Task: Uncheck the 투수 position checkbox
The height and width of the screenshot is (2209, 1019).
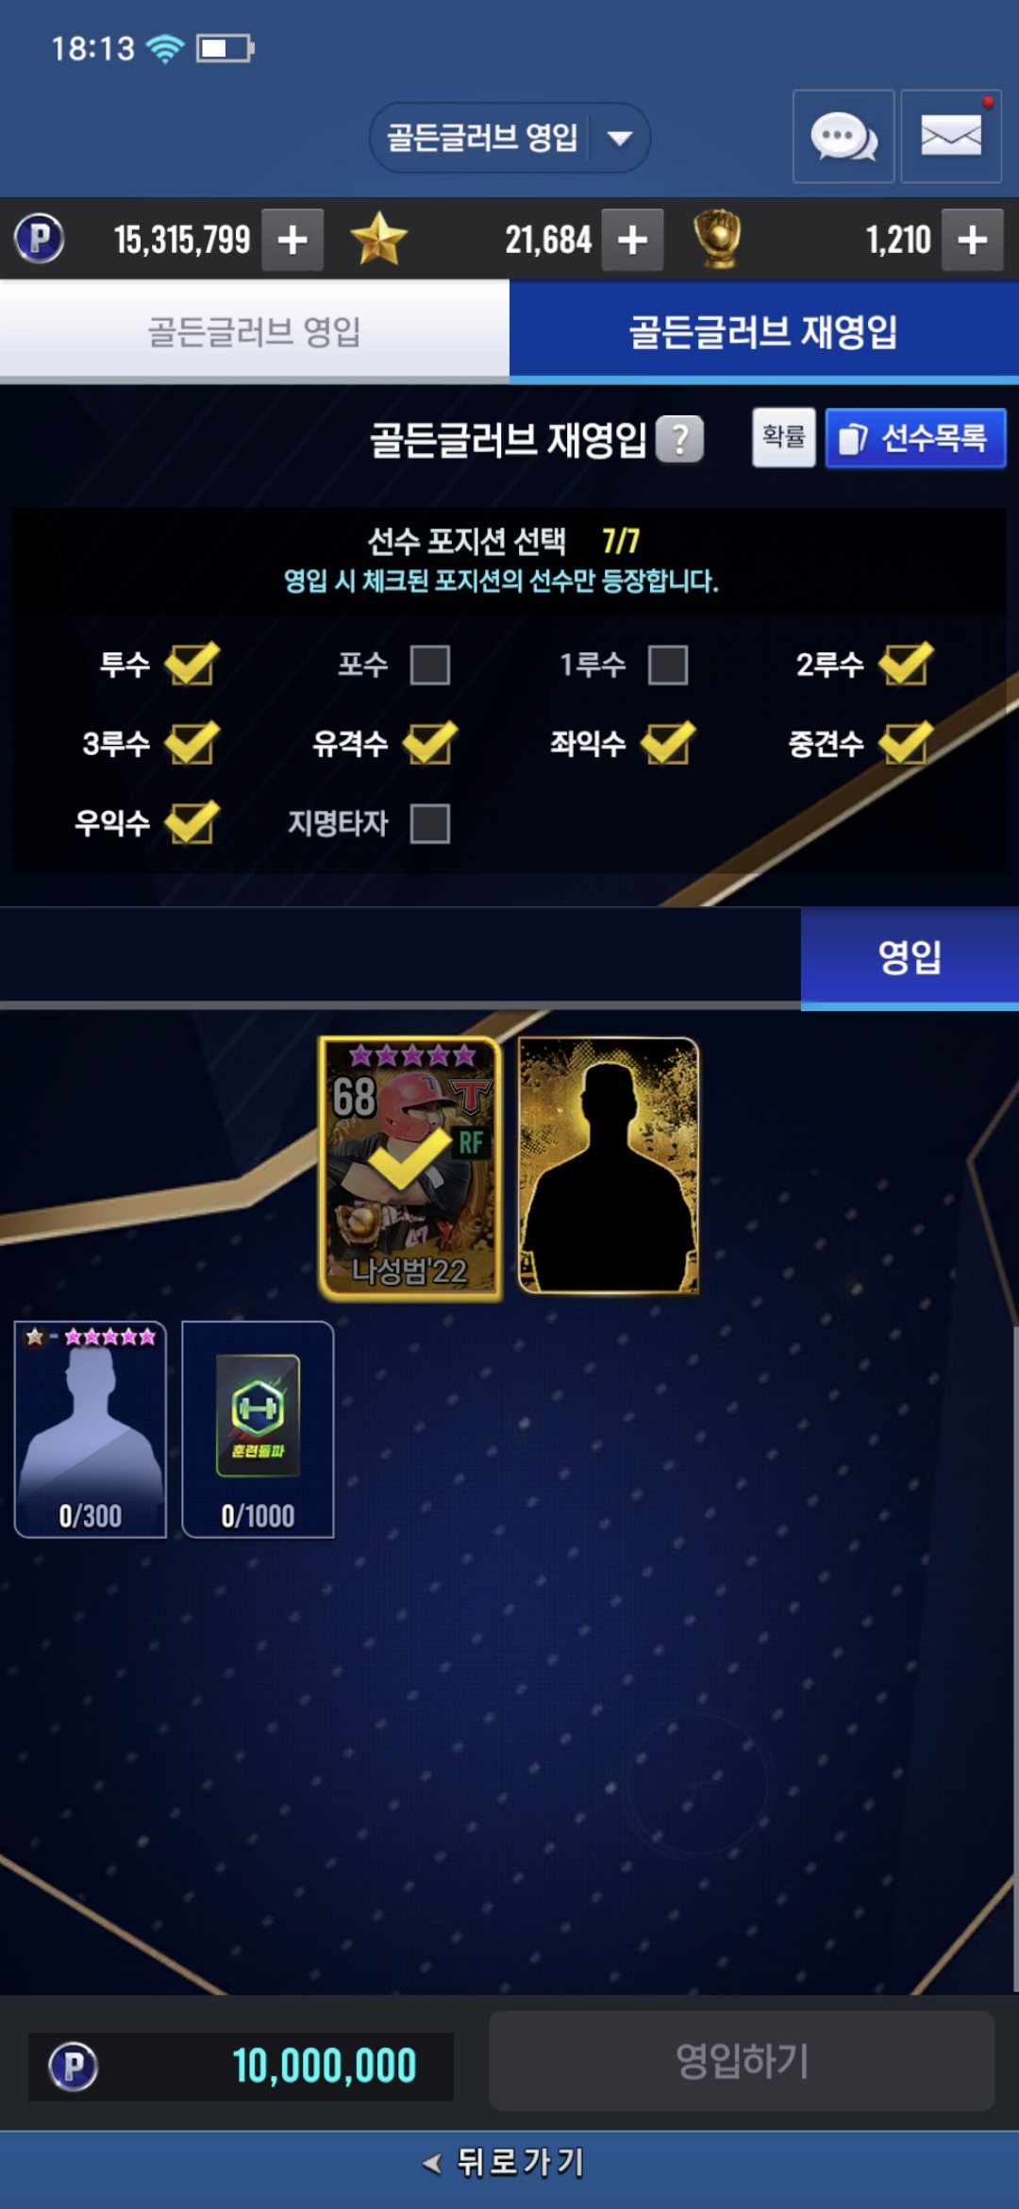Action: tap(192, 664)
